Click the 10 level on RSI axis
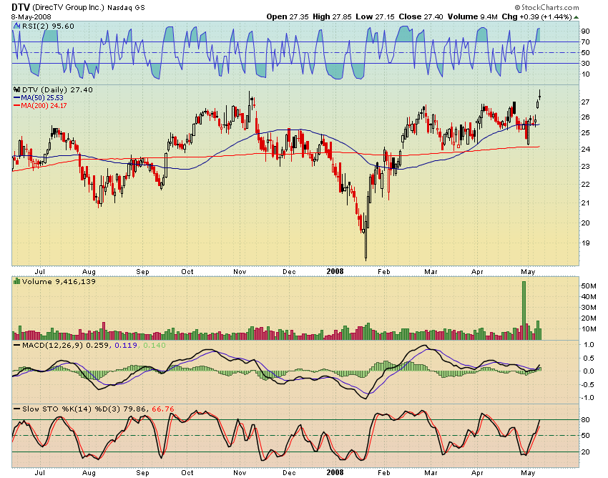608x478 pixels. click(x=585, y=74)
